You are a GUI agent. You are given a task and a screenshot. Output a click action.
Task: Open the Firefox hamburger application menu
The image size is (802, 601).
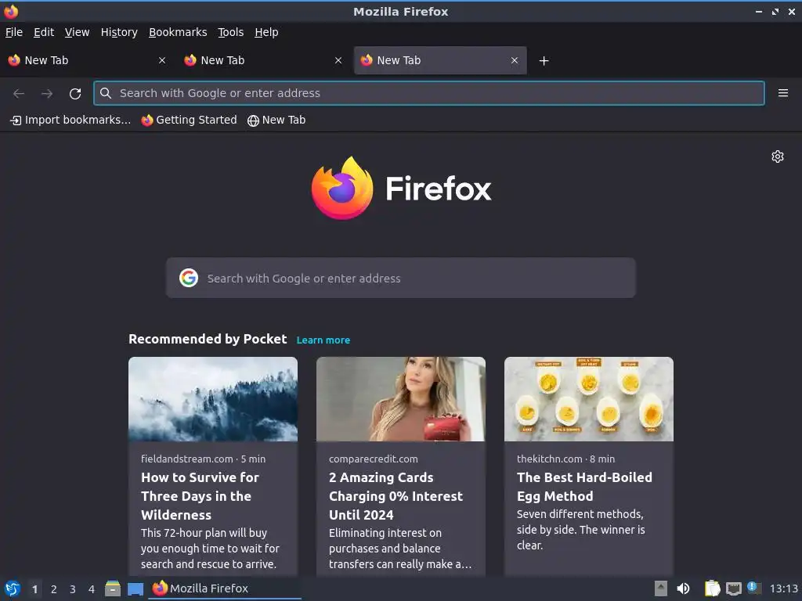click(782, 93)
